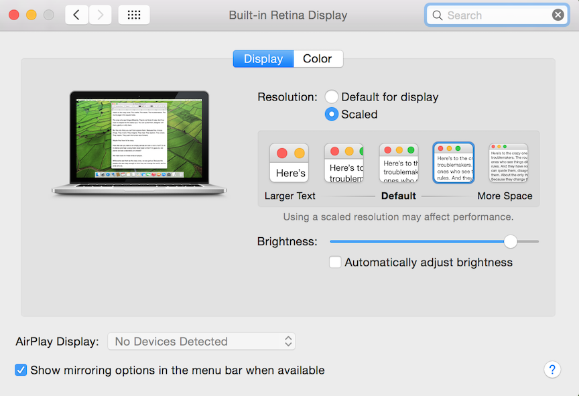Image resolution: width=579 pixels, height=396 pixels.
Task: Pick the Default scaled resolution thumbnail
Action: (x=399, y=163)
